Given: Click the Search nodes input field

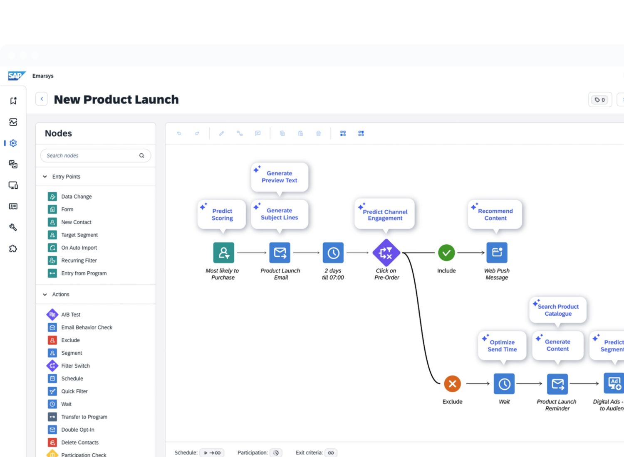Looking at the screenshot, I should (92, 155).
